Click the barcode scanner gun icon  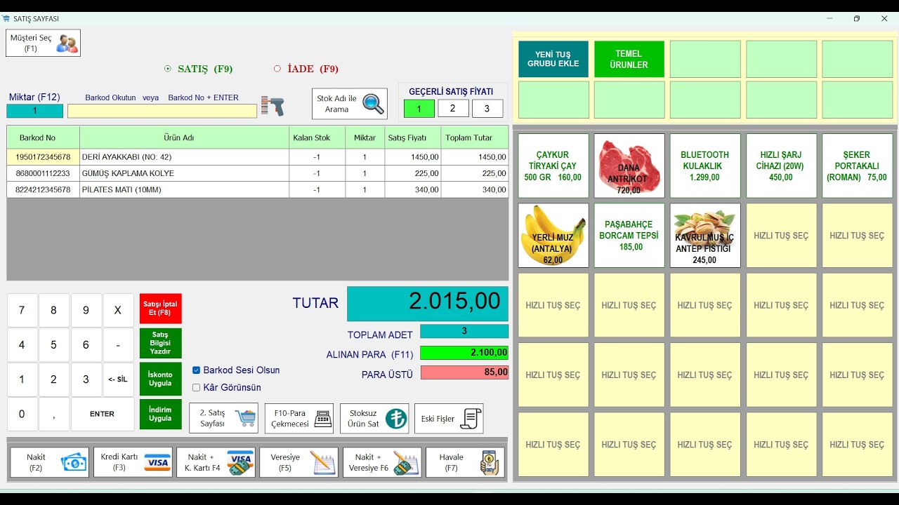click(273, 106)
